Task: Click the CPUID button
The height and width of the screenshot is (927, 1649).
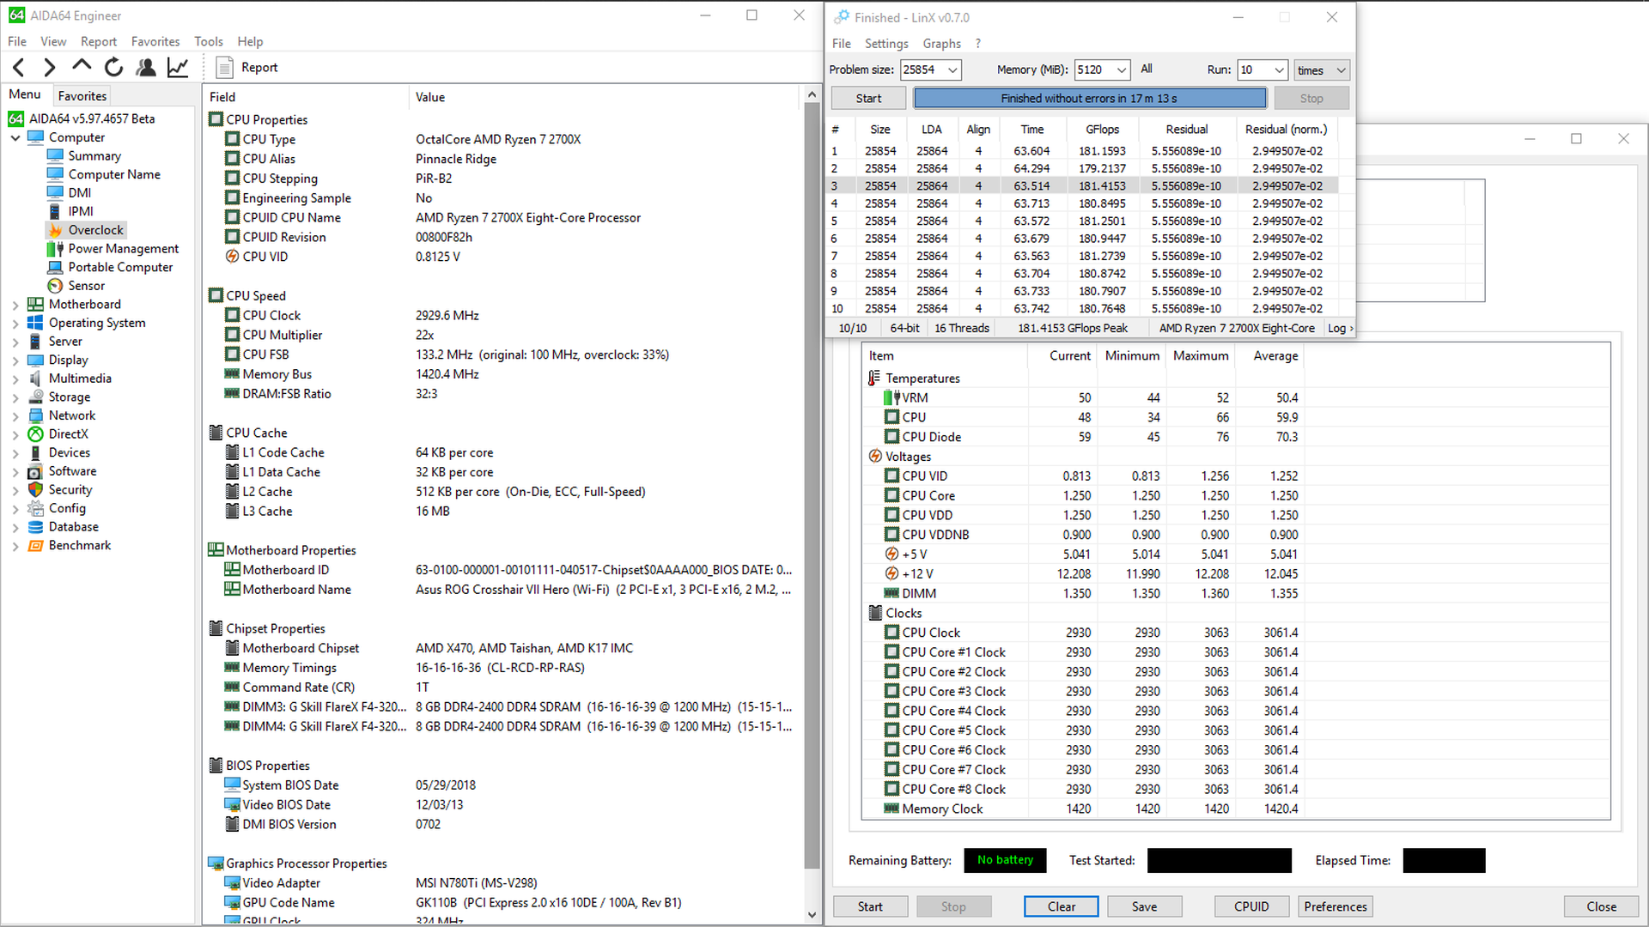Action: click(x=1251, y=906)
